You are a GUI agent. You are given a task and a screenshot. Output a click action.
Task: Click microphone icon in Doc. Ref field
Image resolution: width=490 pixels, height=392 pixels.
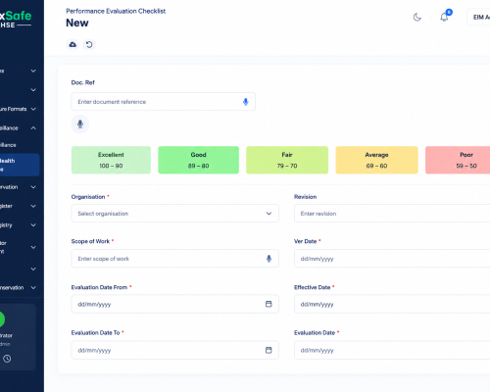pyautogui.click(x=246, y=102)
